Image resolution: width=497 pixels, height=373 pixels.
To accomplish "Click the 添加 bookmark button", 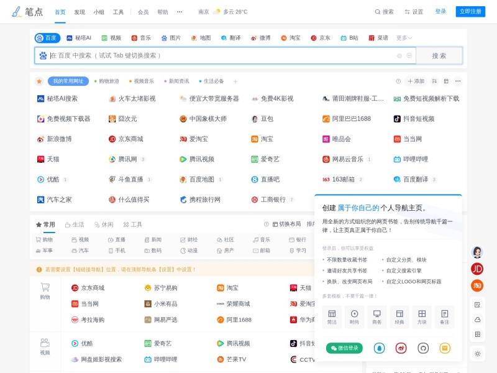I will click(x=416, y=81).
